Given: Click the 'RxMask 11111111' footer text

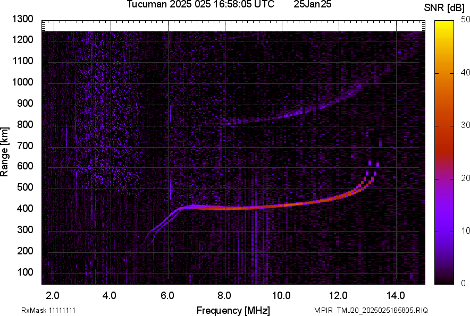Looking at the screenshot, I should (x=48, y=310).
